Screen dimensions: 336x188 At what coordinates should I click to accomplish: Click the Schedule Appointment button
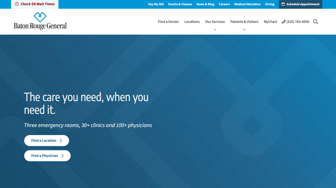301,4
